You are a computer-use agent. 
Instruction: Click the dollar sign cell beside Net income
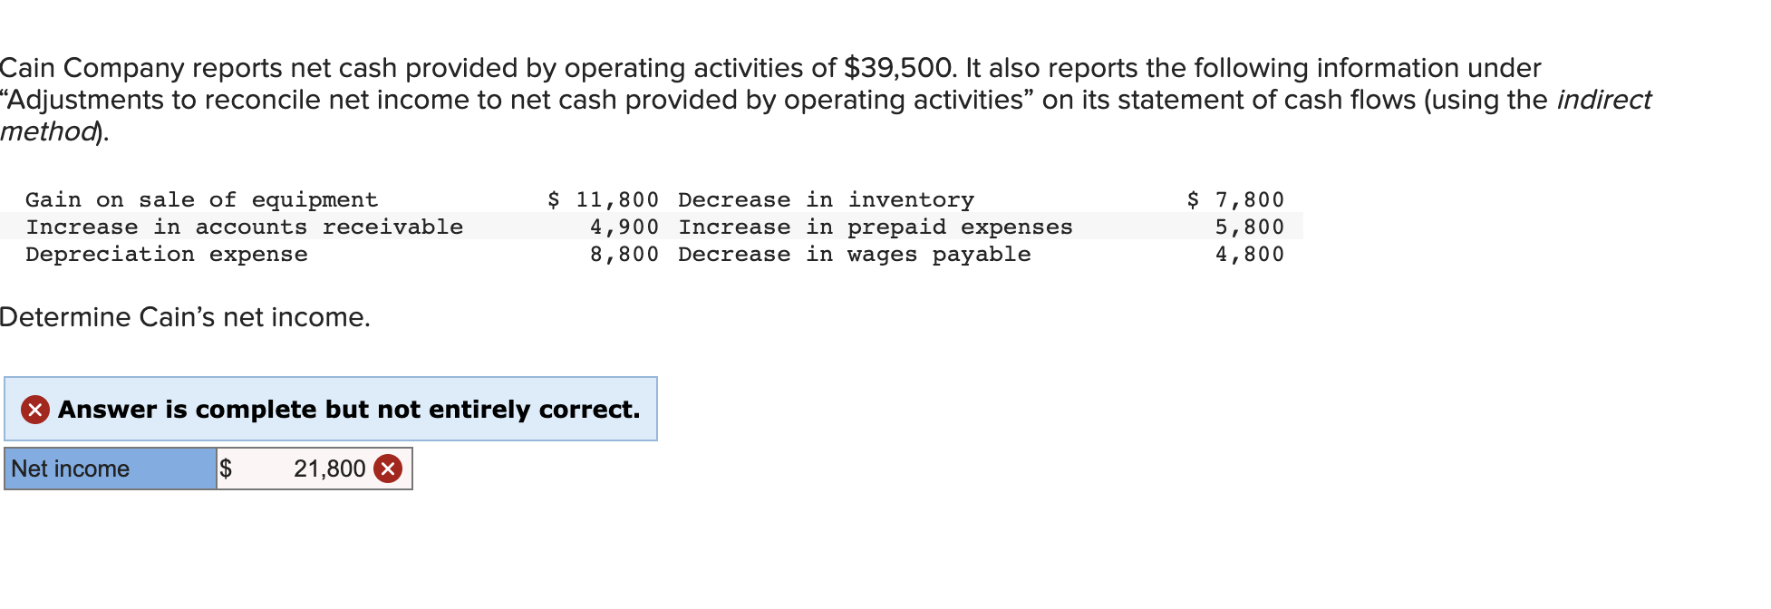227,469
